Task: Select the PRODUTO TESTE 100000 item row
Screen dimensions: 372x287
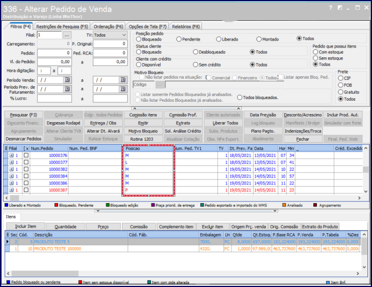Action: tap(183, 249)
